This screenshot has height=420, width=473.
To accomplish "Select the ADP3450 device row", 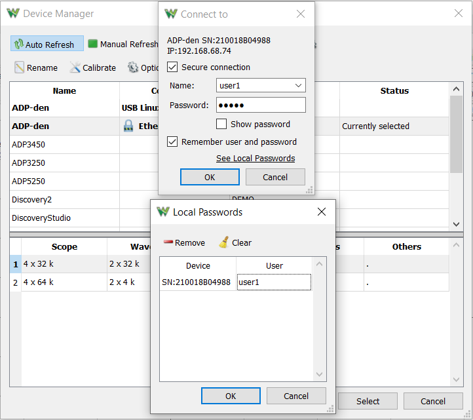I will coord(85,145).
